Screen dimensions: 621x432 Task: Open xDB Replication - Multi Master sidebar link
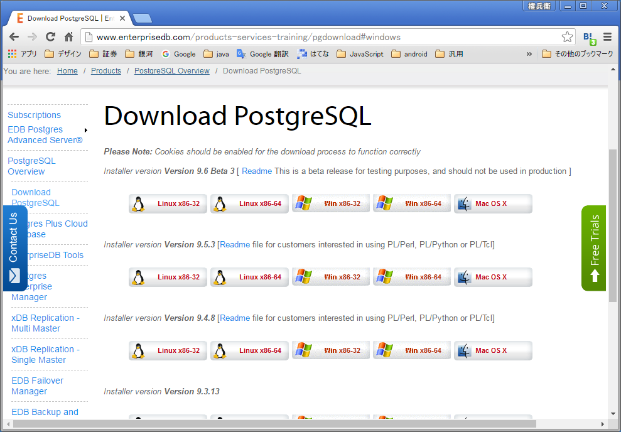coord(46,323)
